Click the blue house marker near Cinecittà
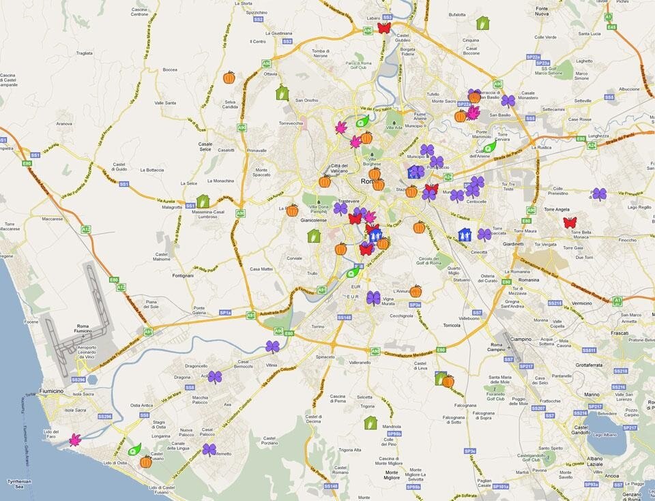The image size is (655, 501). (x=465, y=234)
